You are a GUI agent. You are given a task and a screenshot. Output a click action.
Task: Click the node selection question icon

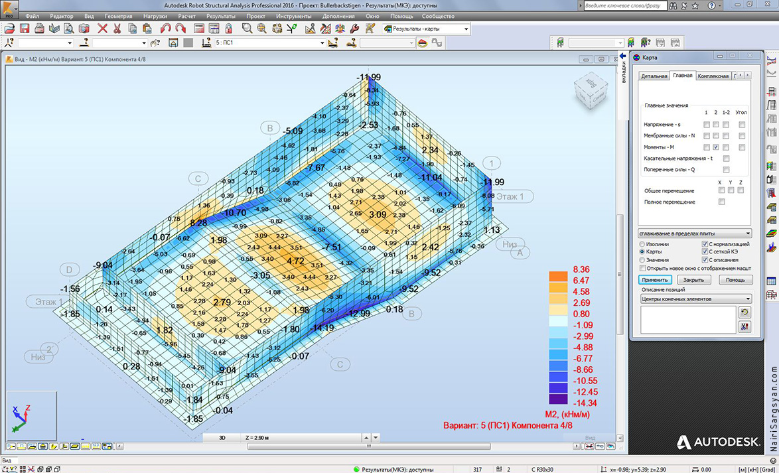coord(9,42)
